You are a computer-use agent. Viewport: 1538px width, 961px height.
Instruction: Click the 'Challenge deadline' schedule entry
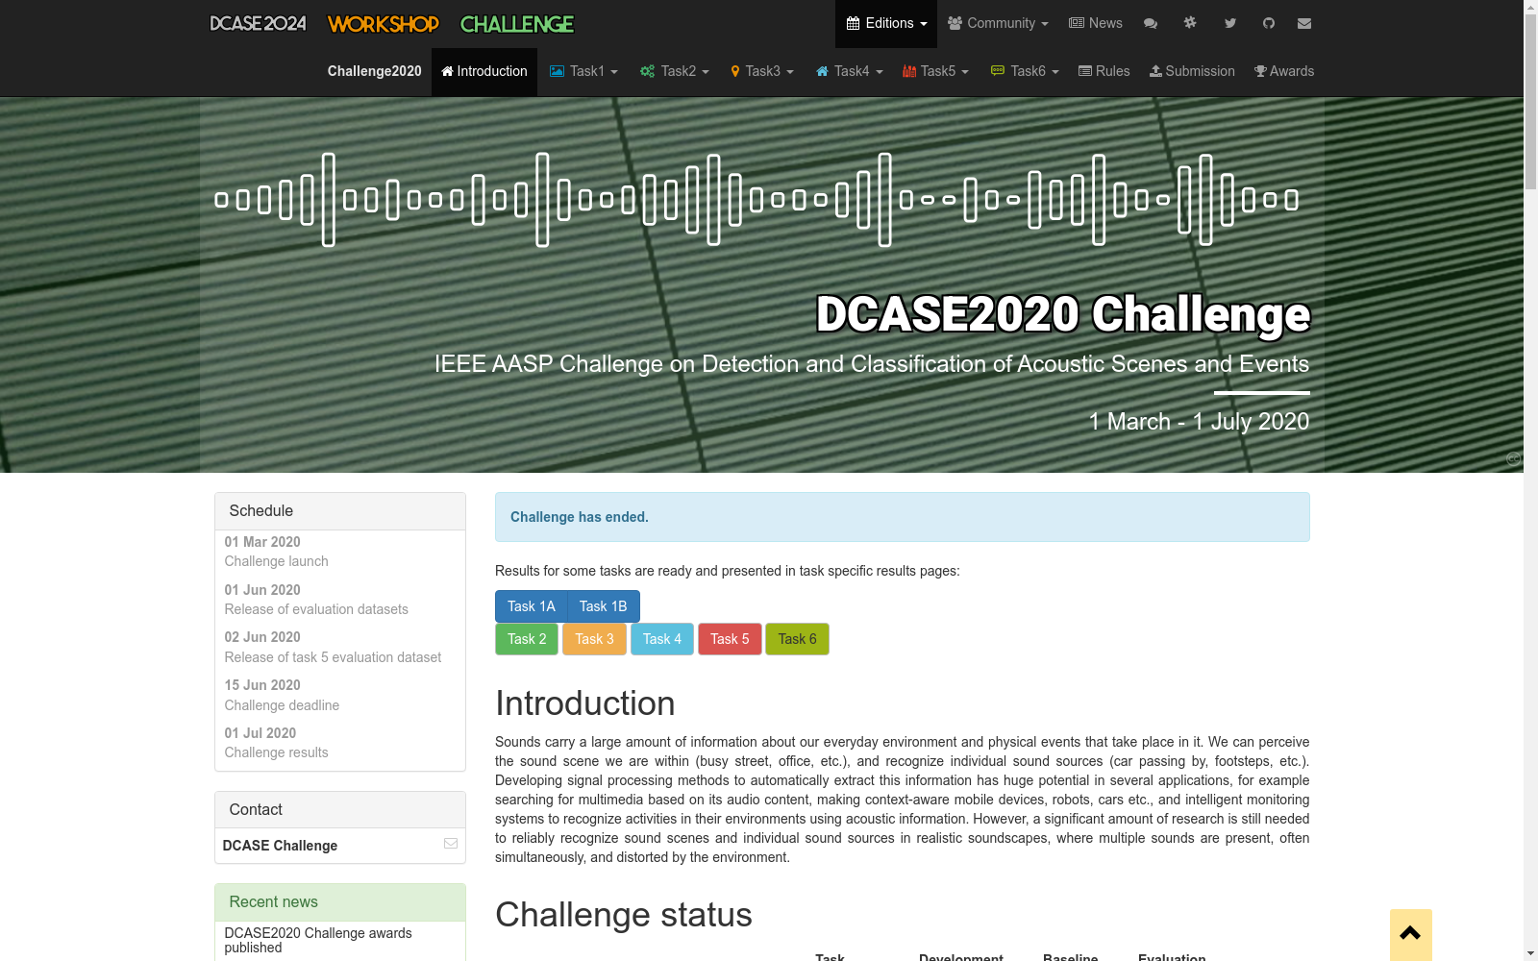(283, 705)
